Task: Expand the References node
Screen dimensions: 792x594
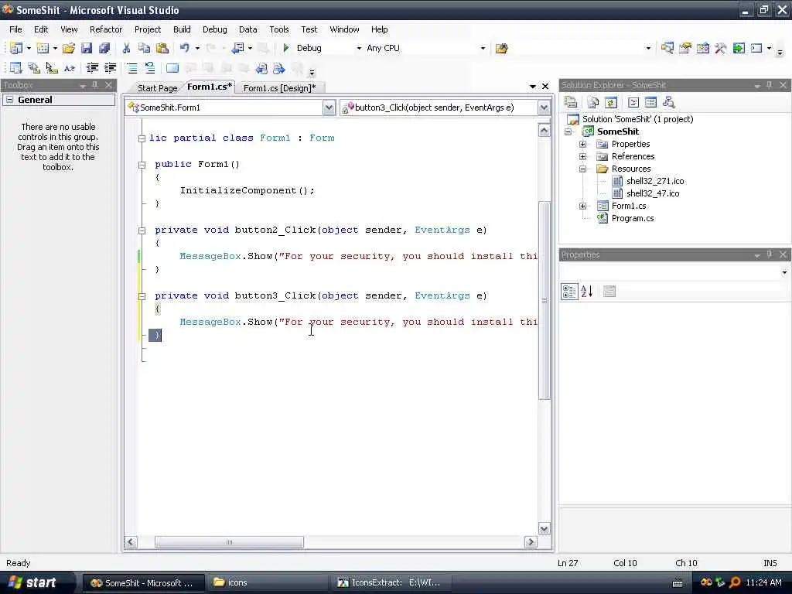Action: point(583,156)
